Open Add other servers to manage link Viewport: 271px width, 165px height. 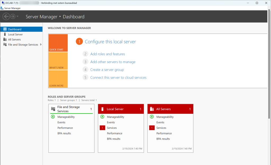tap(113, 62)
